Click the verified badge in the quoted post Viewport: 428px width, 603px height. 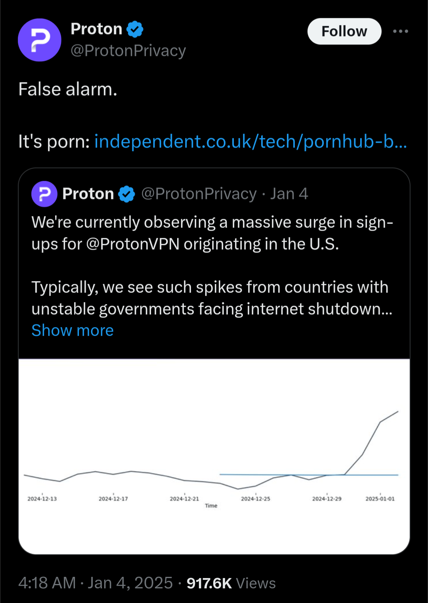(127, 194)
